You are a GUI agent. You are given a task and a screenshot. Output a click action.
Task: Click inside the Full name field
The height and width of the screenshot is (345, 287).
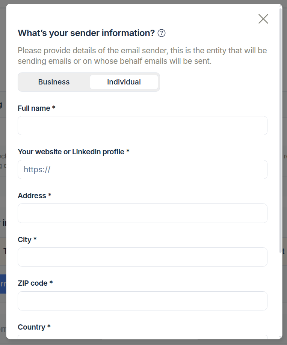(x=142, y=125)
